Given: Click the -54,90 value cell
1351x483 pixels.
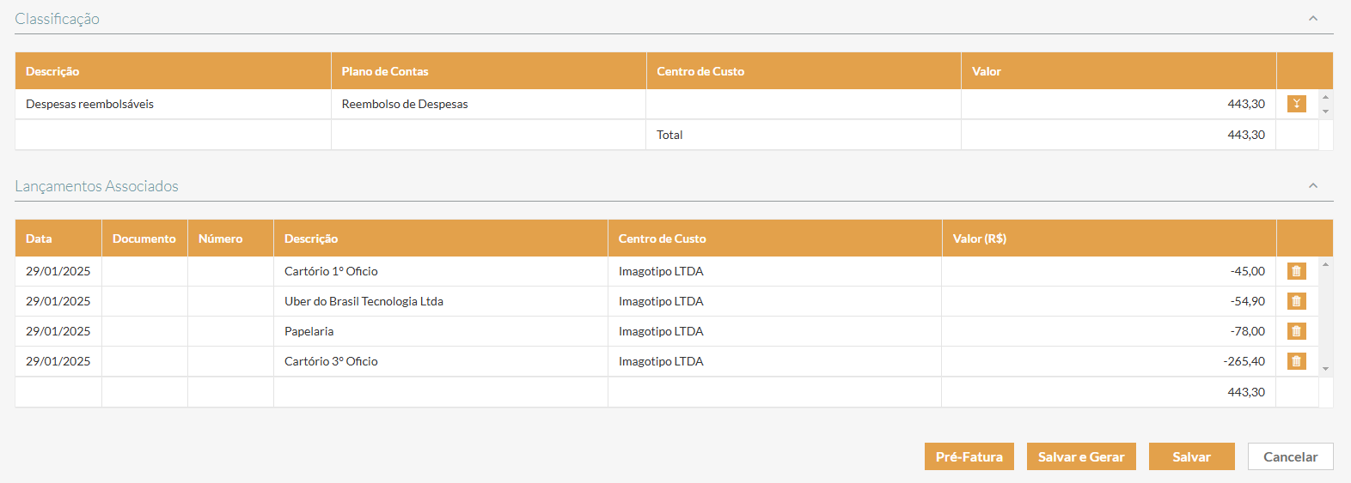Looking at the screenshot, I should [1109, 301].
